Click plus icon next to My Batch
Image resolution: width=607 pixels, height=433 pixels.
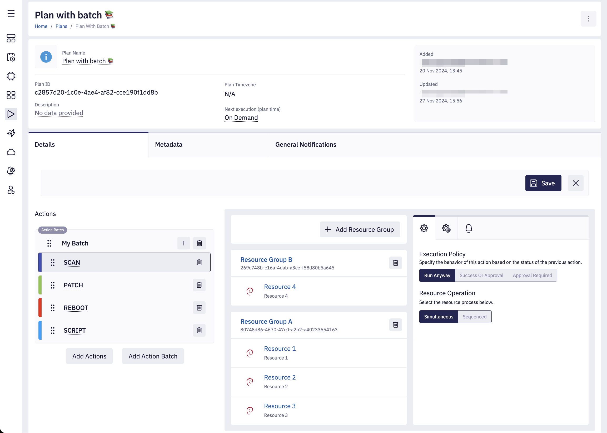coord(183,243)
